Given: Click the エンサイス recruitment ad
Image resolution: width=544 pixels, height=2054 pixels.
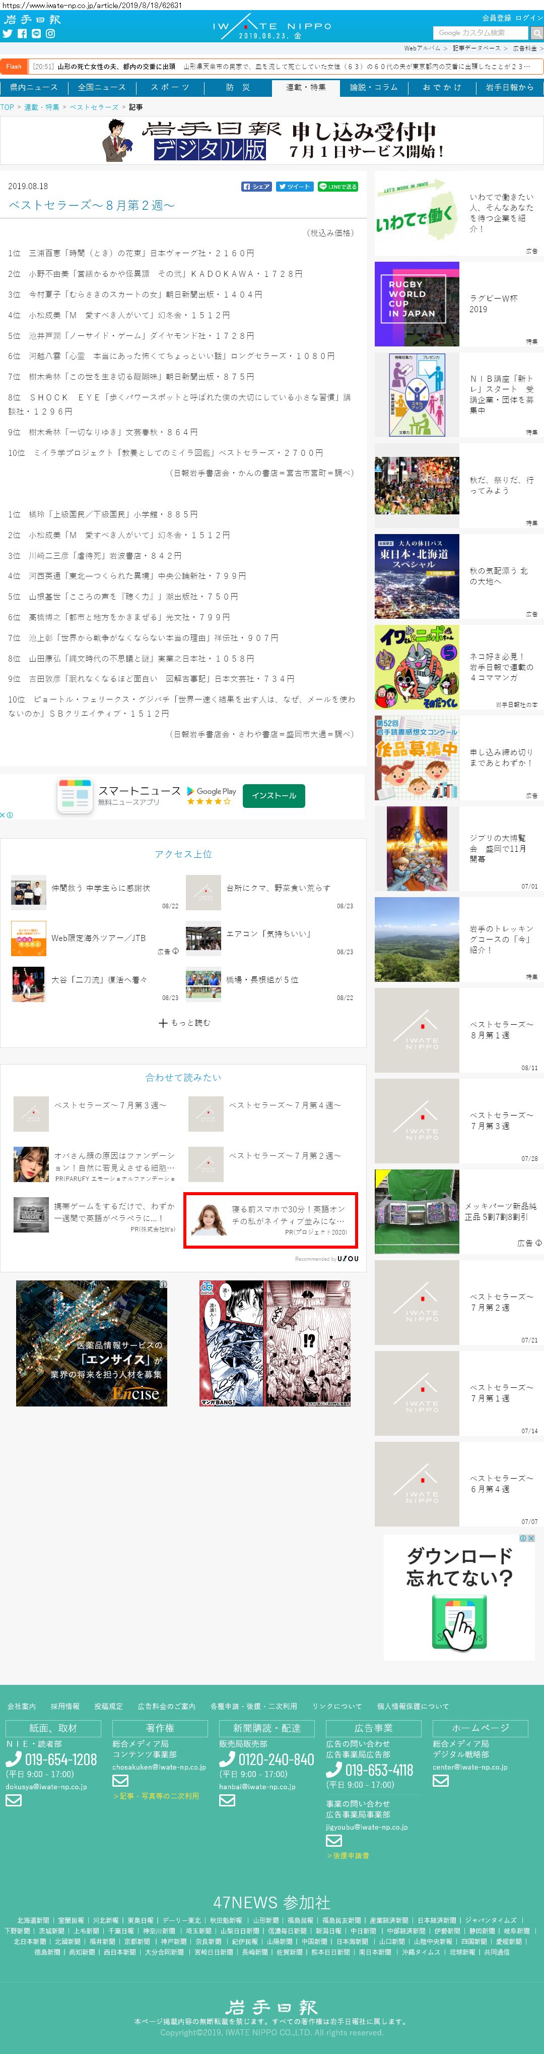Looking at the screenshot, I should coord(92,1343).
